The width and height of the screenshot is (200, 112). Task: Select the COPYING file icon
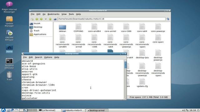click(x=78, y=26)
